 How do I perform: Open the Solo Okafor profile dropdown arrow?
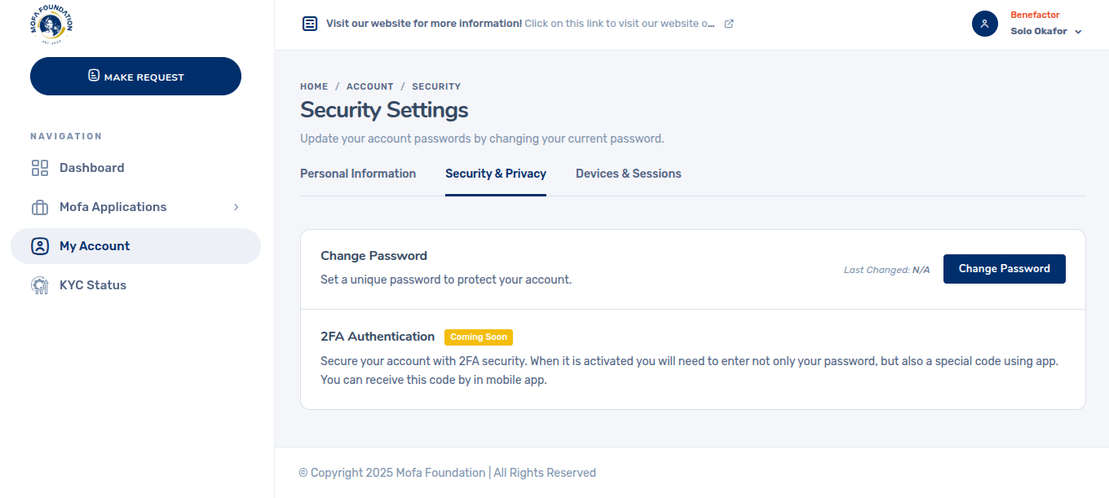(x=1078, y=32)
